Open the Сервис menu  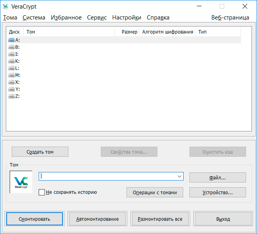[96, 18]
